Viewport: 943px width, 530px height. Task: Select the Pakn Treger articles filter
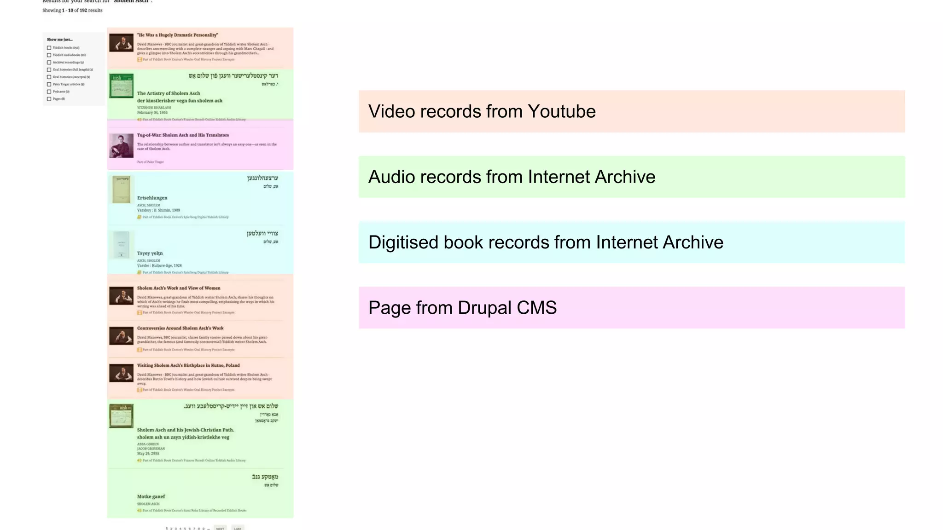tap(49, 84)
